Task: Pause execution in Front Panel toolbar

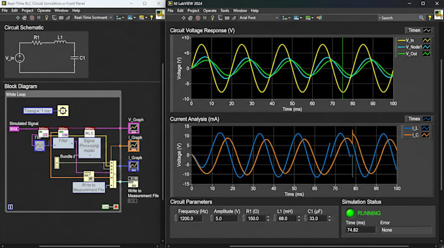Action: click(x=39, y=18)
